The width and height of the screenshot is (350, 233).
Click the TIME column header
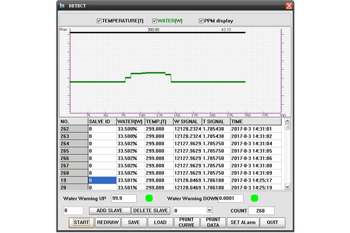click(257, 121)
